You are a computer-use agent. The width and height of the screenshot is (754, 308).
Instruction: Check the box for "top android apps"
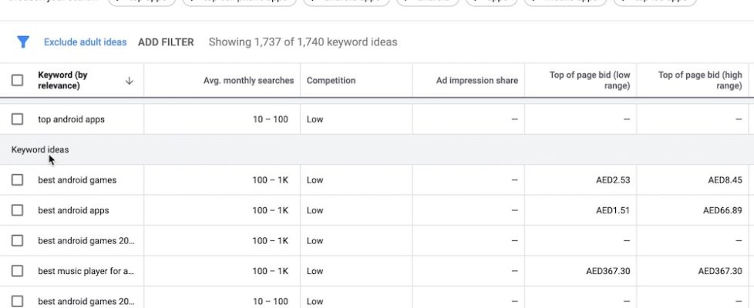click(17, 119)
